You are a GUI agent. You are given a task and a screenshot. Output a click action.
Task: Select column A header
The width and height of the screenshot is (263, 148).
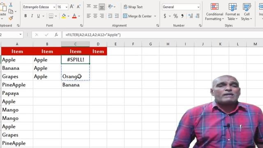pos(17,44)
